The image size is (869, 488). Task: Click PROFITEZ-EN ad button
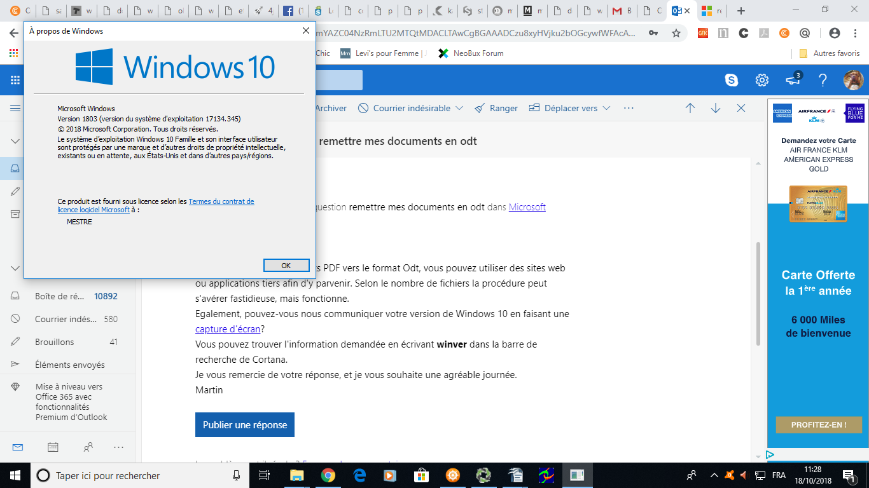tap(819, 424)
